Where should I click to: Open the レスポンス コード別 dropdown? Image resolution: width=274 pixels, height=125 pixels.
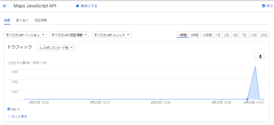point(56,48)
